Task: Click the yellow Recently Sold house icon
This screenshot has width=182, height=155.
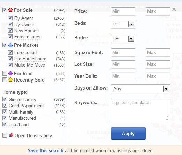Action: click(10, 79)
